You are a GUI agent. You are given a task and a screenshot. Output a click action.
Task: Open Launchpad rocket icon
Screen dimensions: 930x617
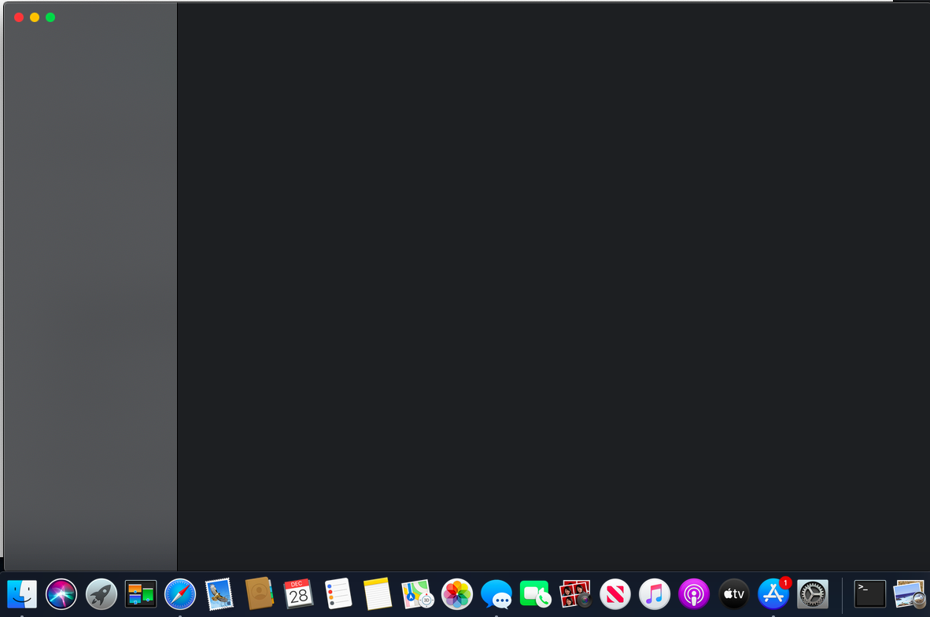pyautogui.click(x=101, y=594)
